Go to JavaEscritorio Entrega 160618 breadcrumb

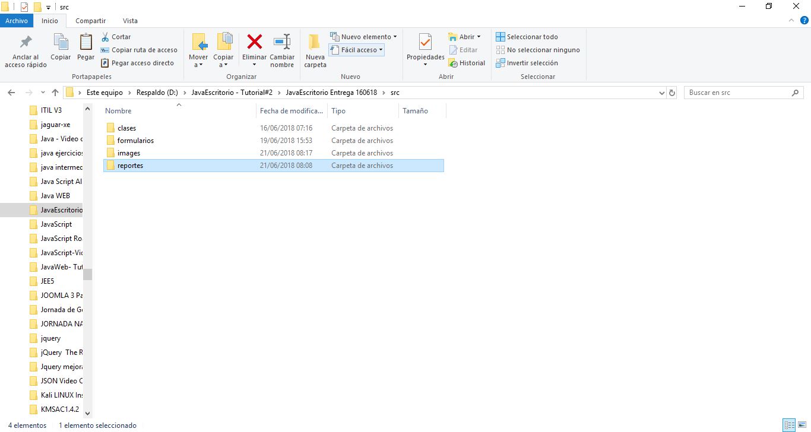pyautogui.click(x=331, y=93)
